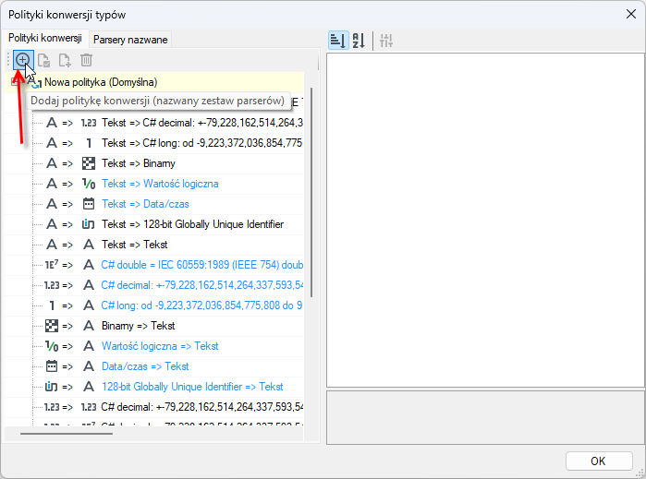The image size is (646, 479).
Task: Click the Add conversion policy plus icon
Action: 23,60
